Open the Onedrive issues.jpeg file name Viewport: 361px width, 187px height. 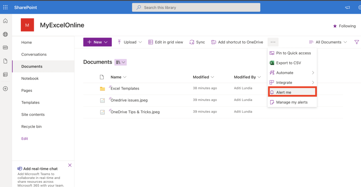(x=129, y=100)
